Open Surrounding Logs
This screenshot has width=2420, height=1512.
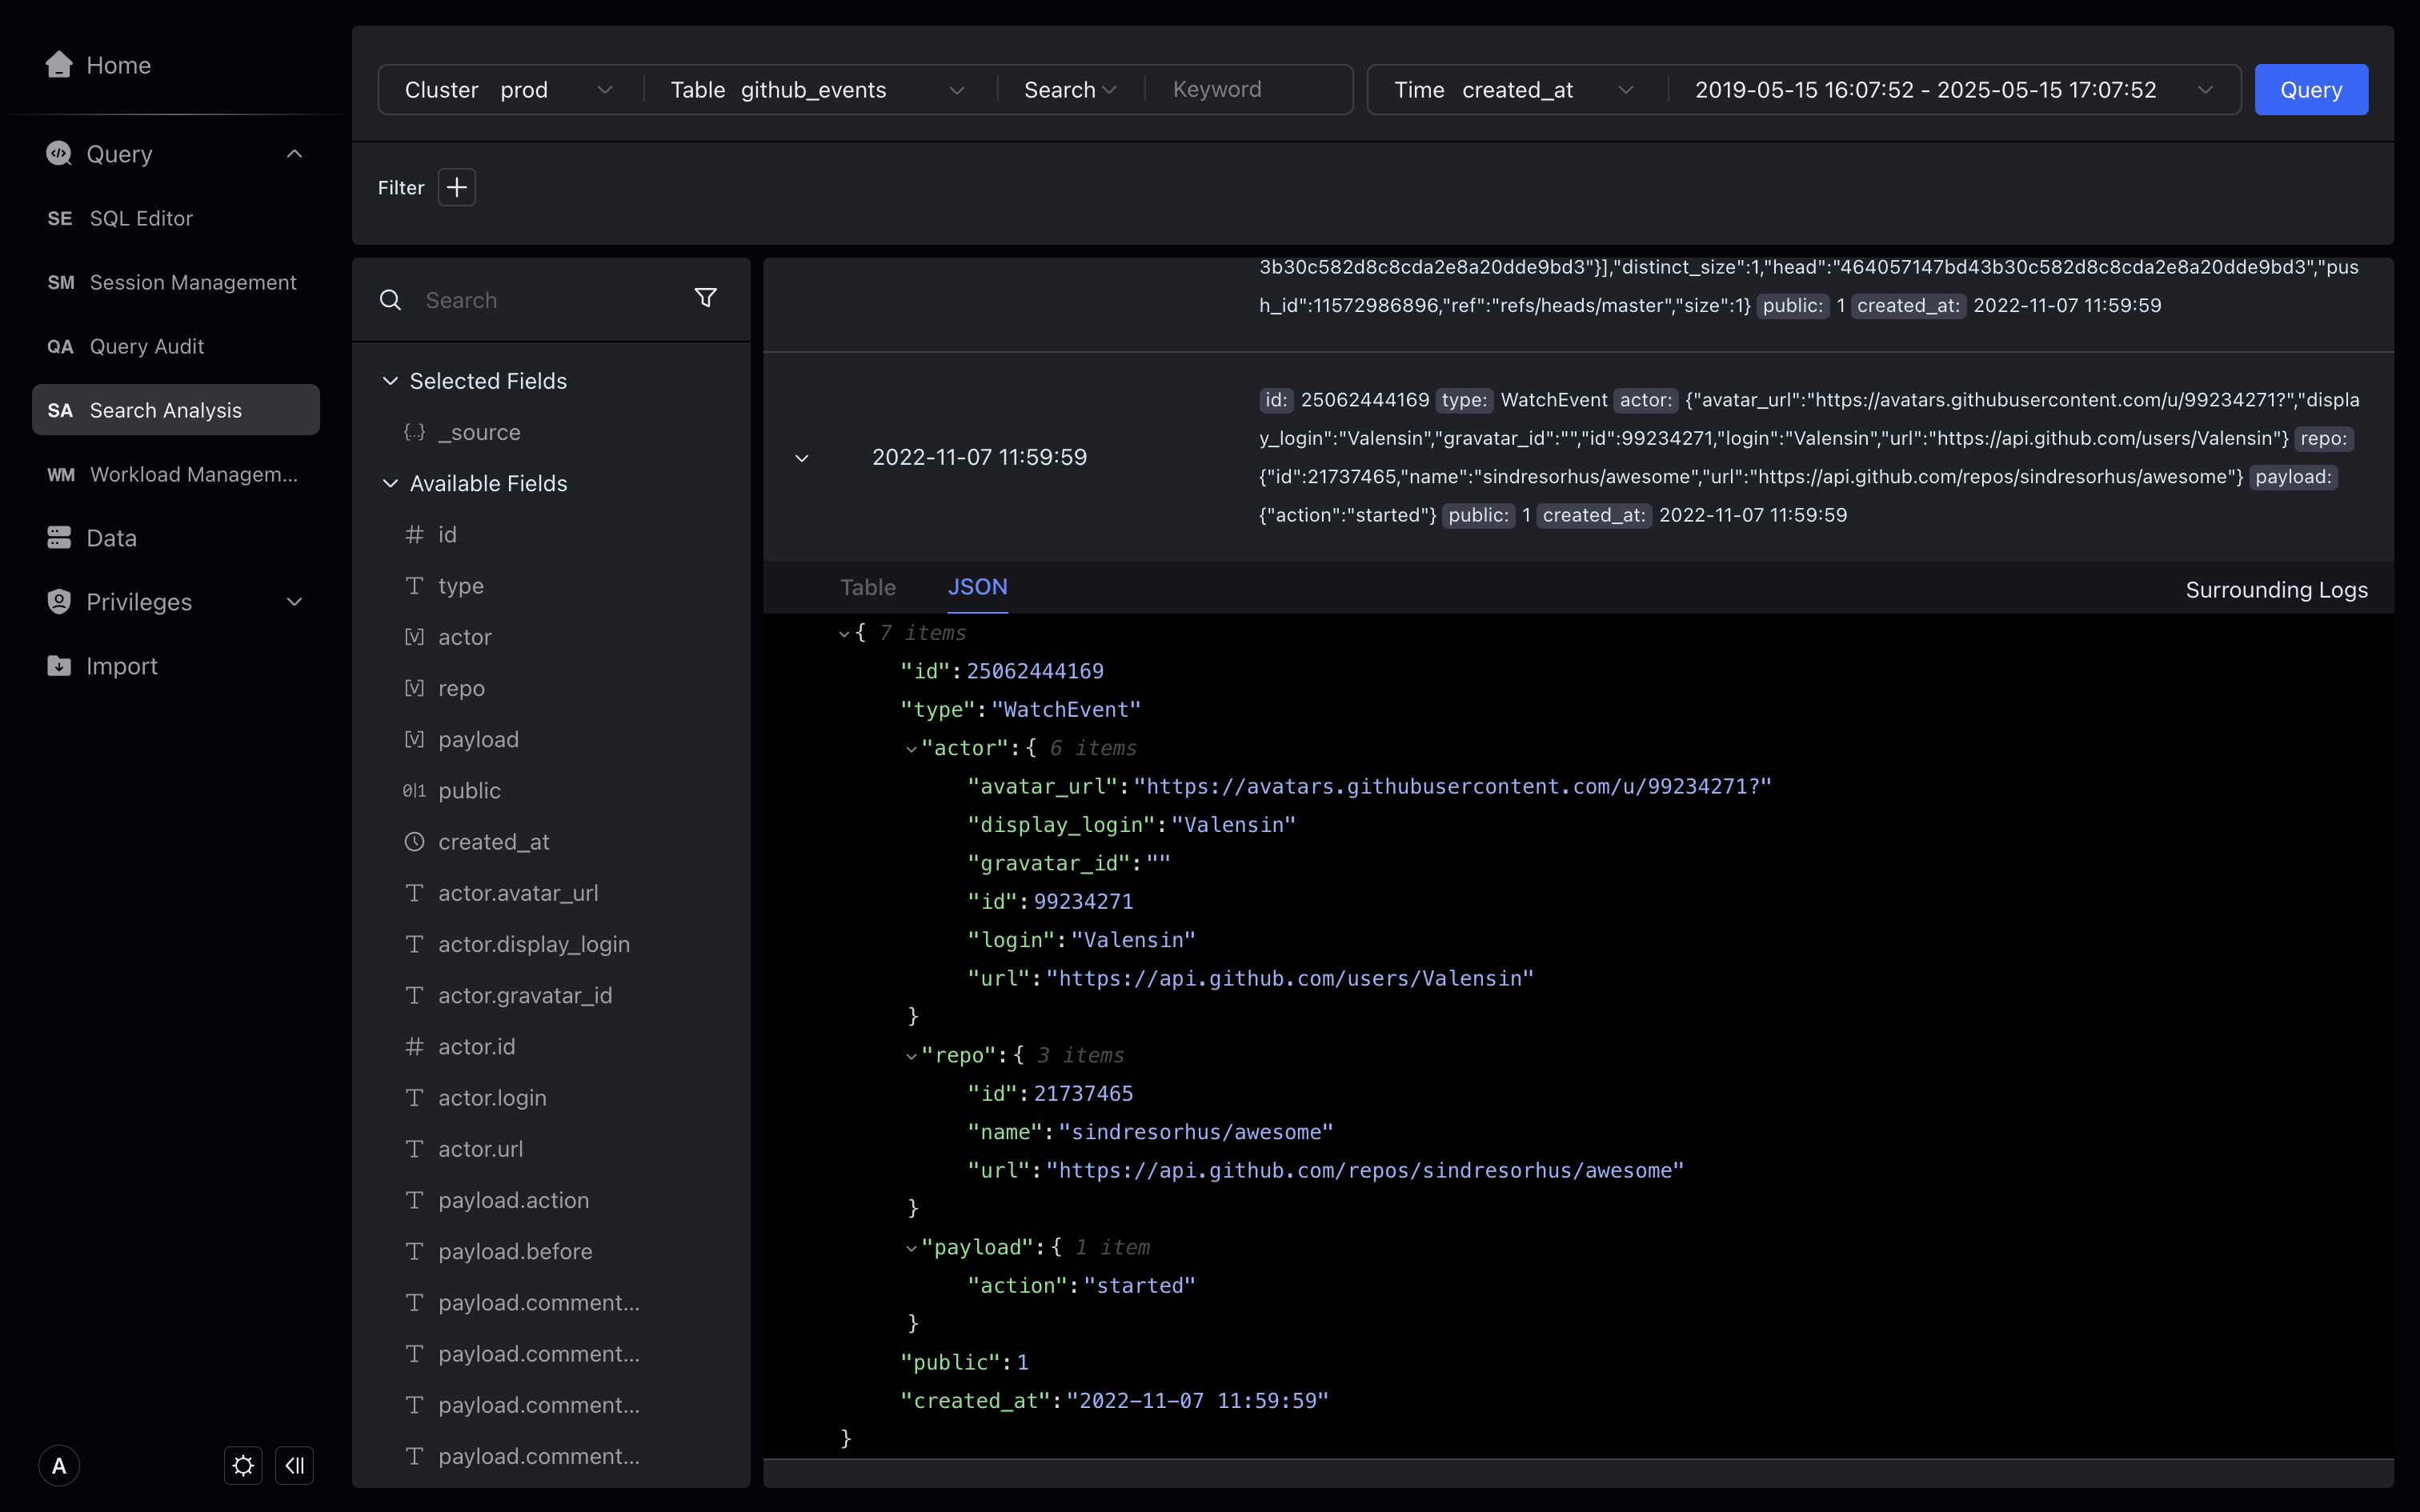[2276, 590]
